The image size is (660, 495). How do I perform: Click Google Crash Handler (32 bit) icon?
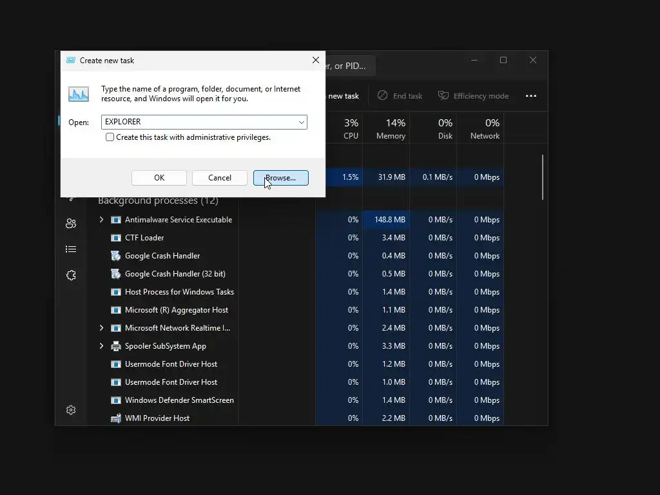click(x=116, y=274)
